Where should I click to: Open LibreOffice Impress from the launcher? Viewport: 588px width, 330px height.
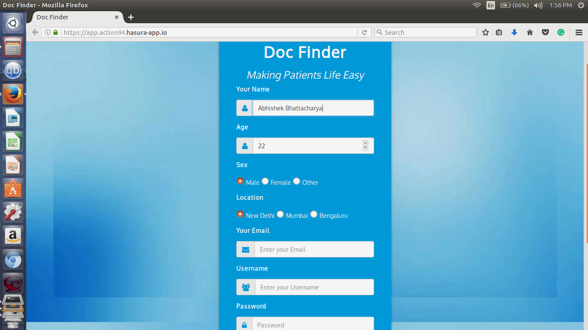pos(13,165)
